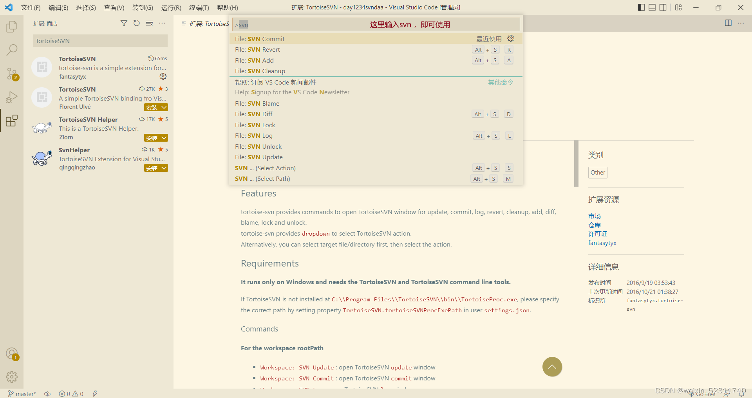The height and width of the screenshot is (398, 752).
Task: Select File: SVN Lock command
Action: 376,125
